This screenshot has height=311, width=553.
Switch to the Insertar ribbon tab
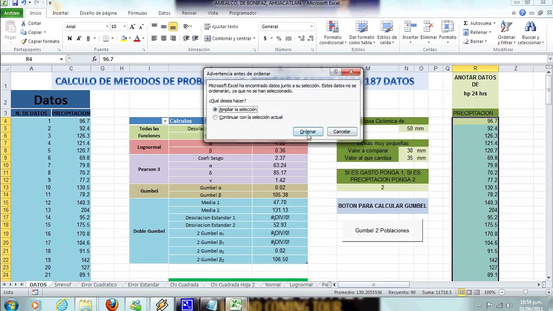pyautogui.click(x=60, y=13)
